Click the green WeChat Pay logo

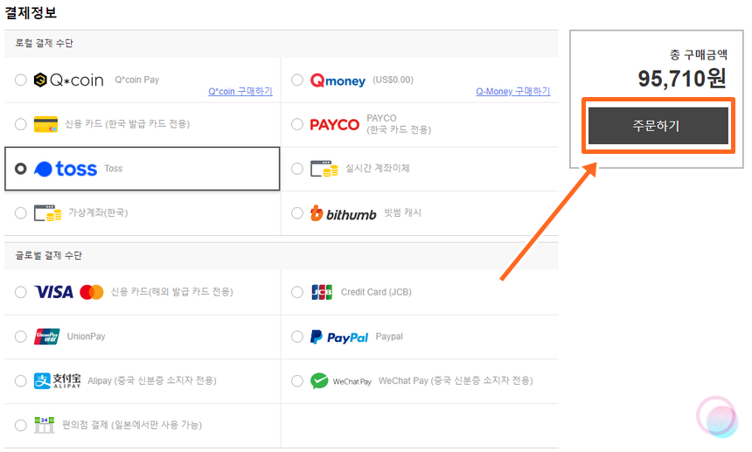tap(341, 381)
